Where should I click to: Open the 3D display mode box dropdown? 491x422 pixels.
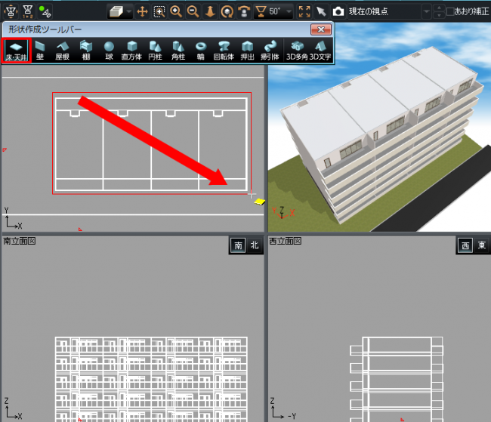click(129, 12)
